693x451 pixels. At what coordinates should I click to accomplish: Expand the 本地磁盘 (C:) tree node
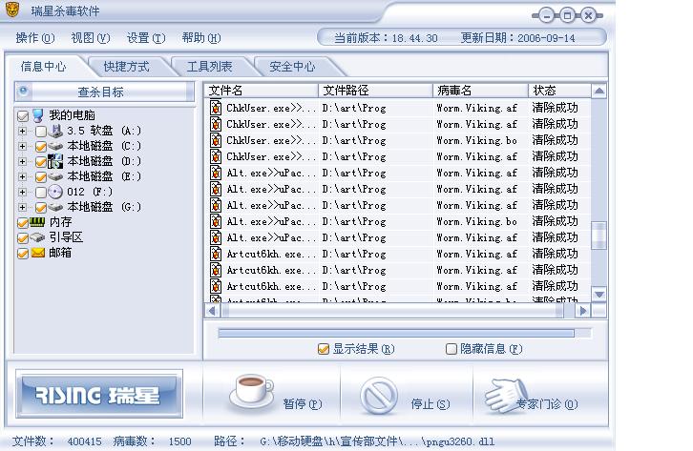click(23, 146)
